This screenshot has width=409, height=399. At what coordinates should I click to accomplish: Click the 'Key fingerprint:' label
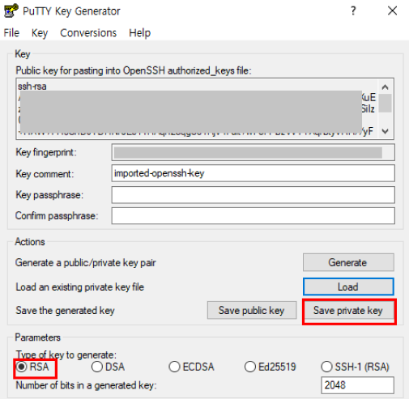46,152
